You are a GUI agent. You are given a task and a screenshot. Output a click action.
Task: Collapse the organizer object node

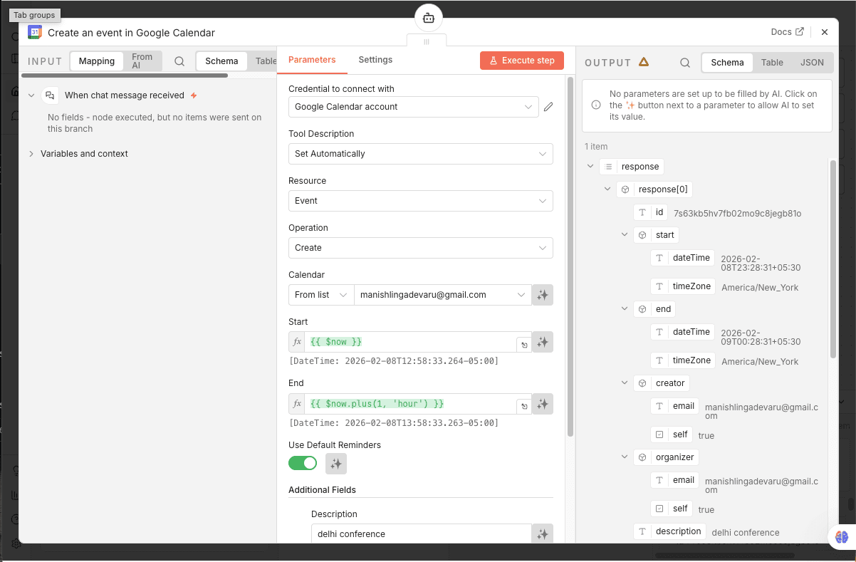coord(625,457)
